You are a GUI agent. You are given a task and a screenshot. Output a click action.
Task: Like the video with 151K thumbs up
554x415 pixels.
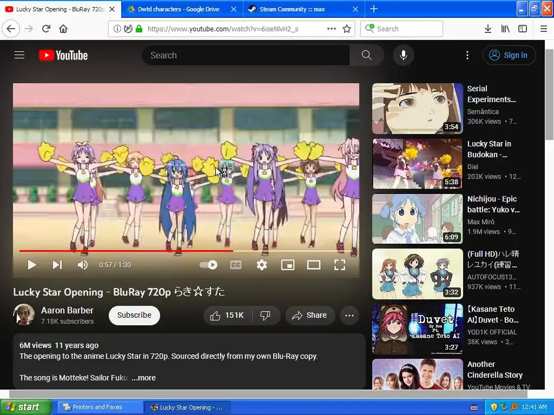click(228, 315)
